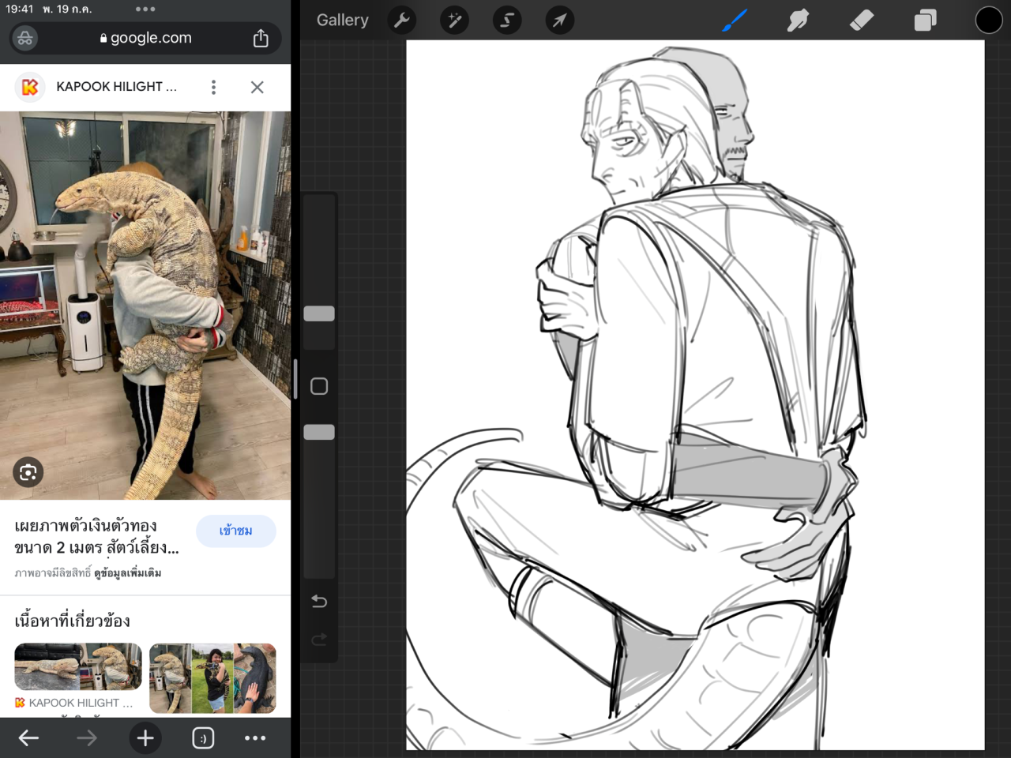Open second related image thumbnail
This screenshot has width=1011, height=758.
212,678
